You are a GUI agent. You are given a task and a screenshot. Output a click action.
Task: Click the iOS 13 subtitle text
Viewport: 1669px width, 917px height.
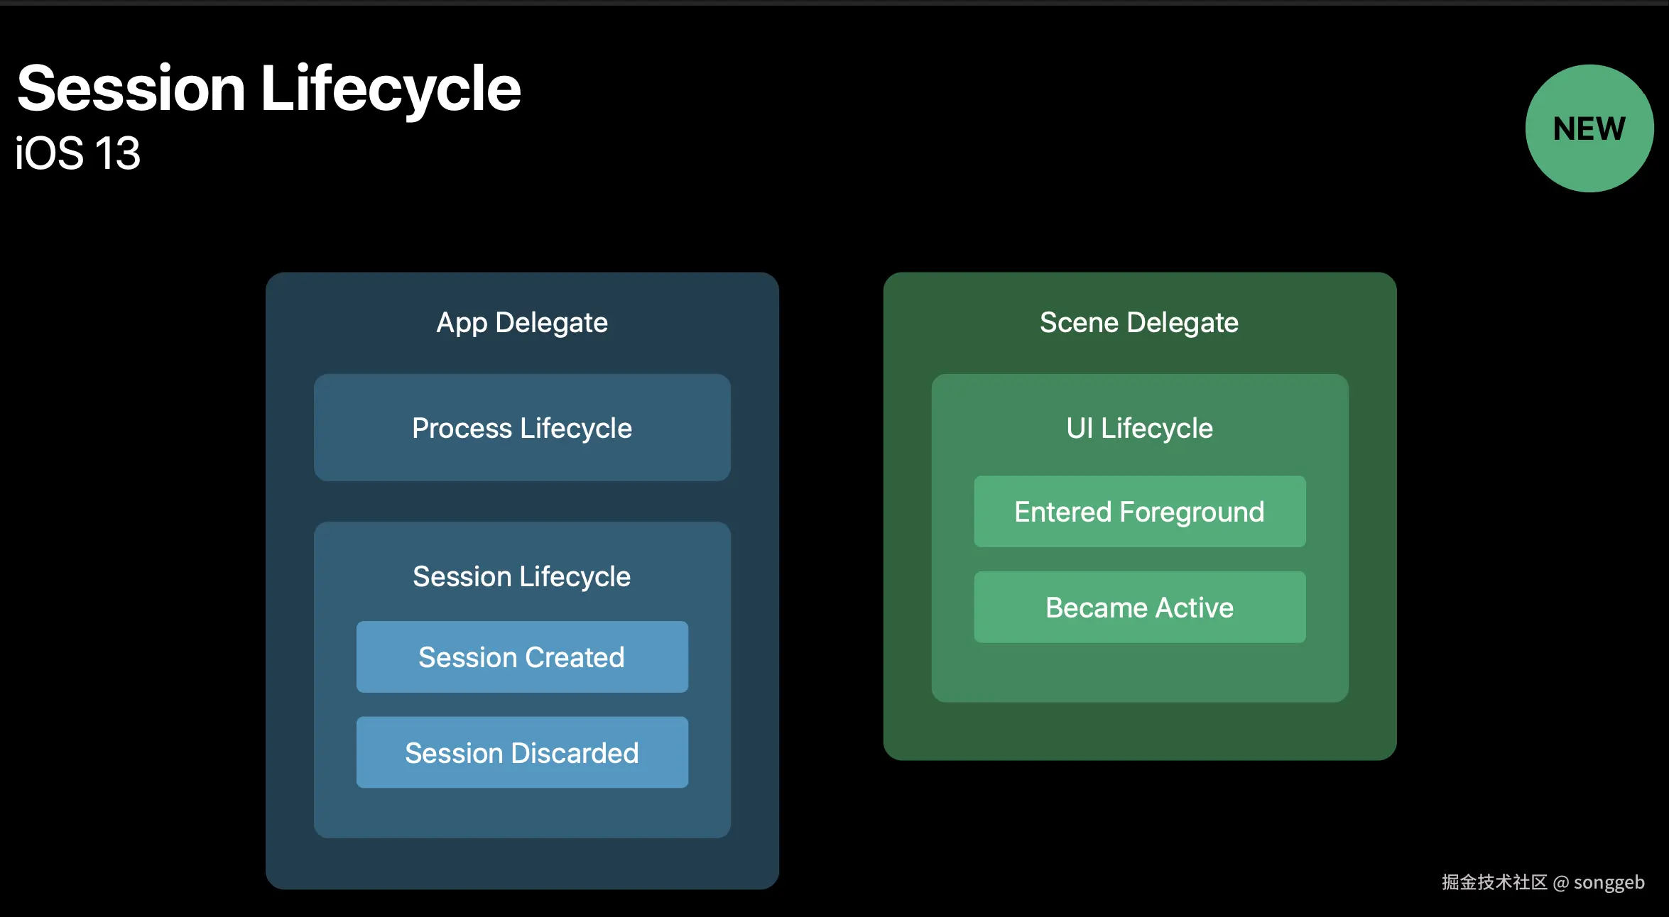(78, 153)
